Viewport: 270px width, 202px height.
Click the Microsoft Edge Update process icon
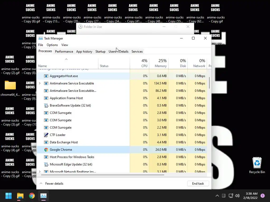[46, 164]
